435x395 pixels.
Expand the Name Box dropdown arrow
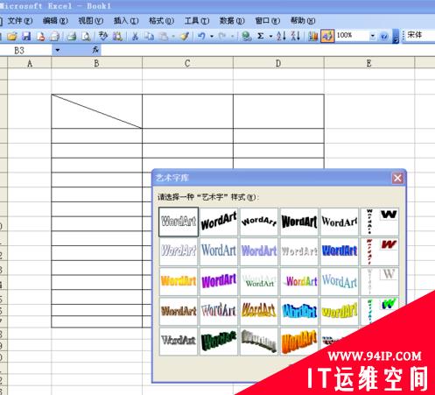[58, 50]
